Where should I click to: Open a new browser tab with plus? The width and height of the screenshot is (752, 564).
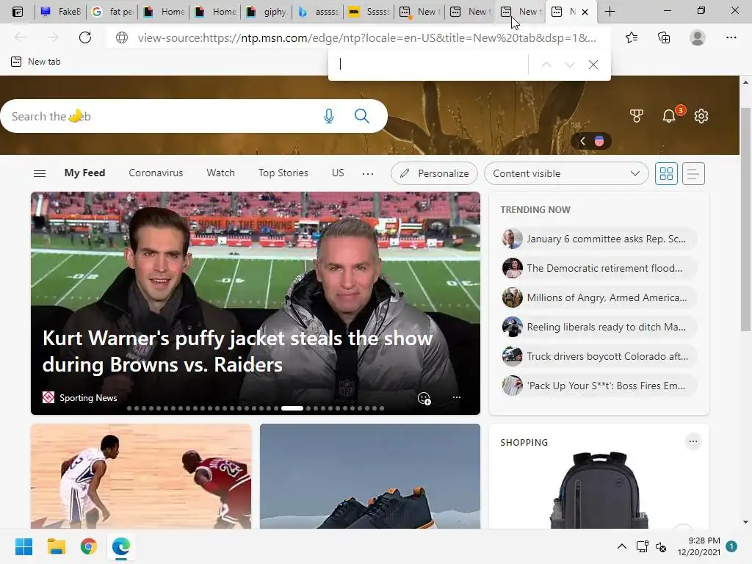tap(610, 12)
